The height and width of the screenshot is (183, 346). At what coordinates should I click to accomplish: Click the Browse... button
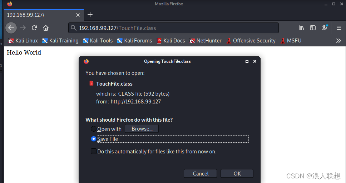pyautogui.click(x=142, y=129)
